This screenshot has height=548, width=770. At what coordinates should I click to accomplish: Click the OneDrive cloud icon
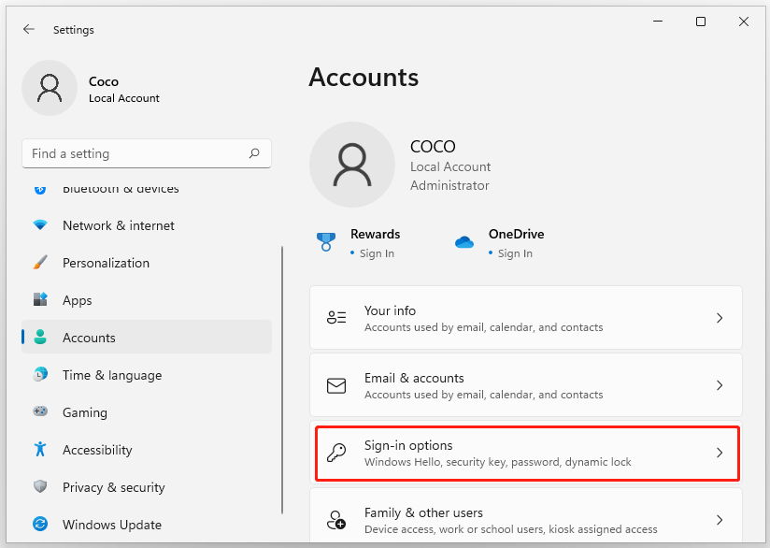[x=464, y=242]
